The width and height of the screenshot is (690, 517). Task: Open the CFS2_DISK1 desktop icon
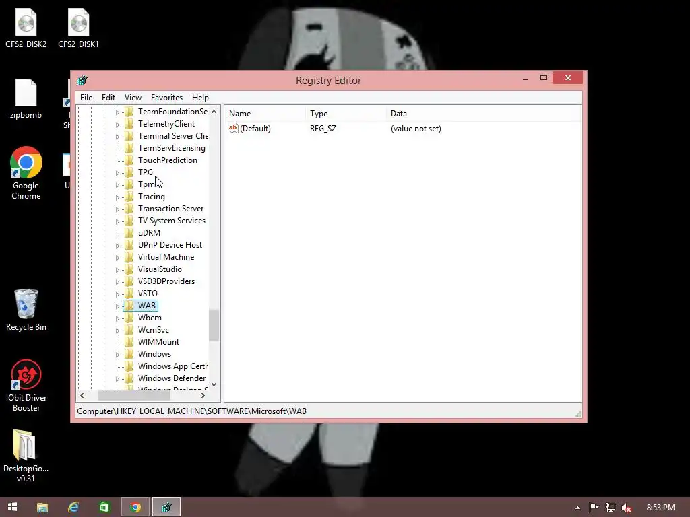point(78,28)
